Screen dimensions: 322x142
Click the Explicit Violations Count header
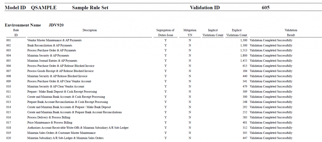[x=236, y=33]
